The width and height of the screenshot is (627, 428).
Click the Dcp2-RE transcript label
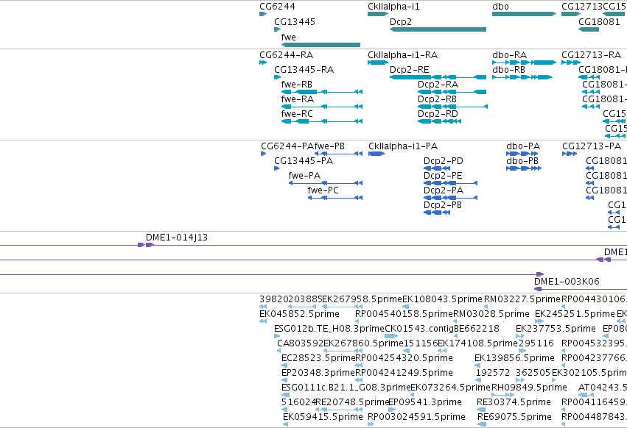click(x=410, y=70)
